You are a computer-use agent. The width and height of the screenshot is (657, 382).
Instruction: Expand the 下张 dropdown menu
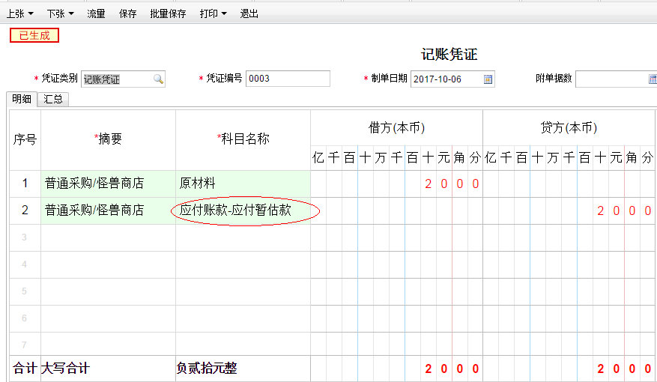[x=60, y=13]
